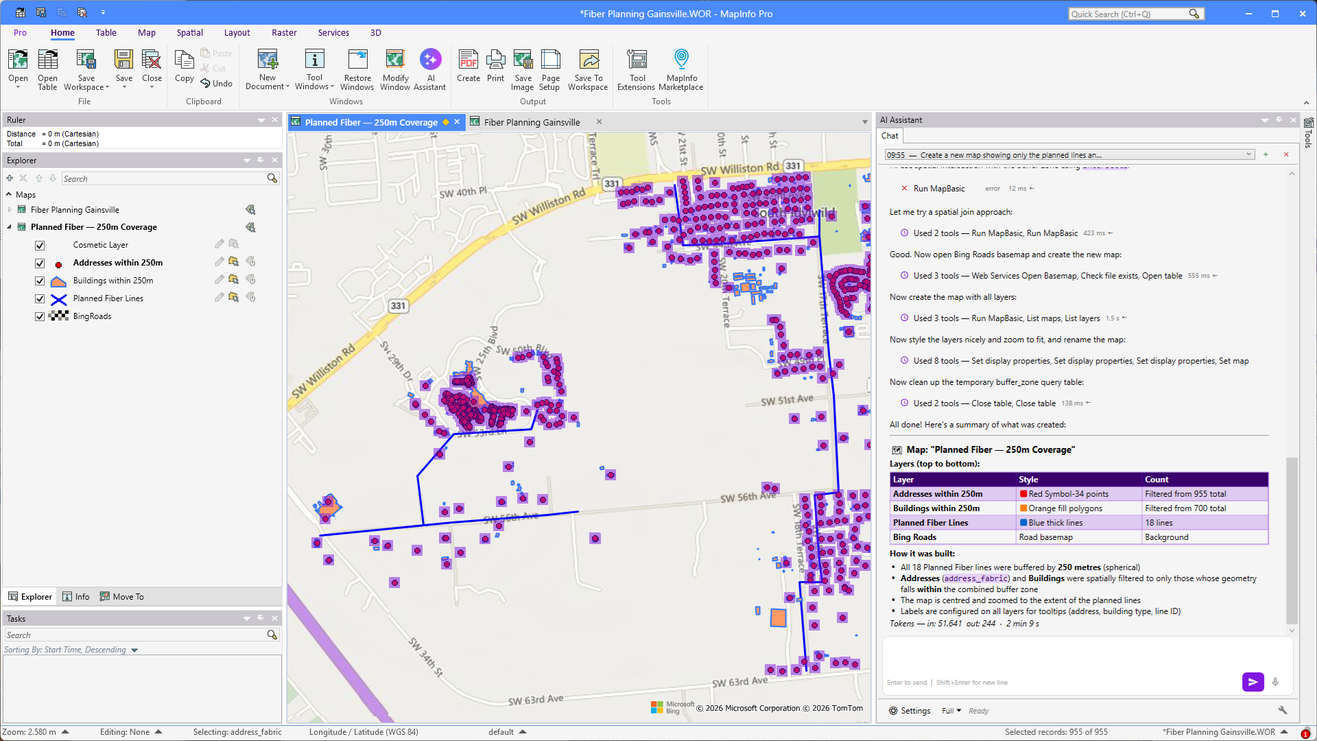This screenshot has height=741, width=1317.
Task: Toggle editable pencil for Buildings within 250m
Action: 219,280
